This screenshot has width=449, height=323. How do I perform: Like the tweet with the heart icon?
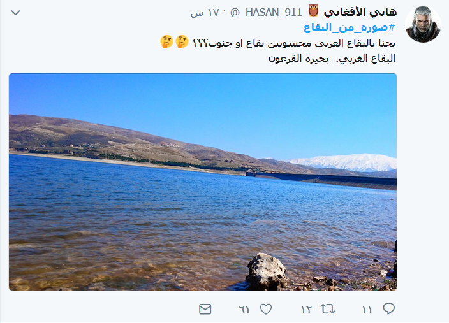tap(266, 309)
